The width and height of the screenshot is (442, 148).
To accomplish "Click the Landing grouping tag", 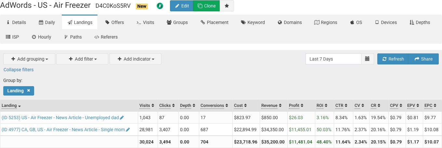I will pyautogui.click(x=19, y=91).
